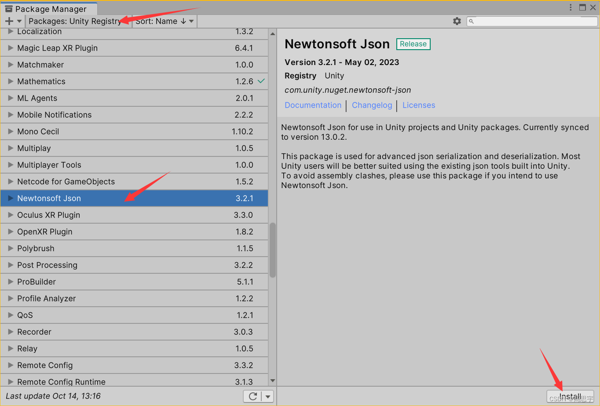The width and height of the screenshot is (600, 406).
Task: Click the package list scrollbar thumb
Action: point(273,250)
